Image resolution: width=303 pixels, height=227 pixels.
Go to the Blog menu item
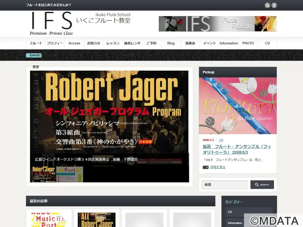click(x=171, y=43)
